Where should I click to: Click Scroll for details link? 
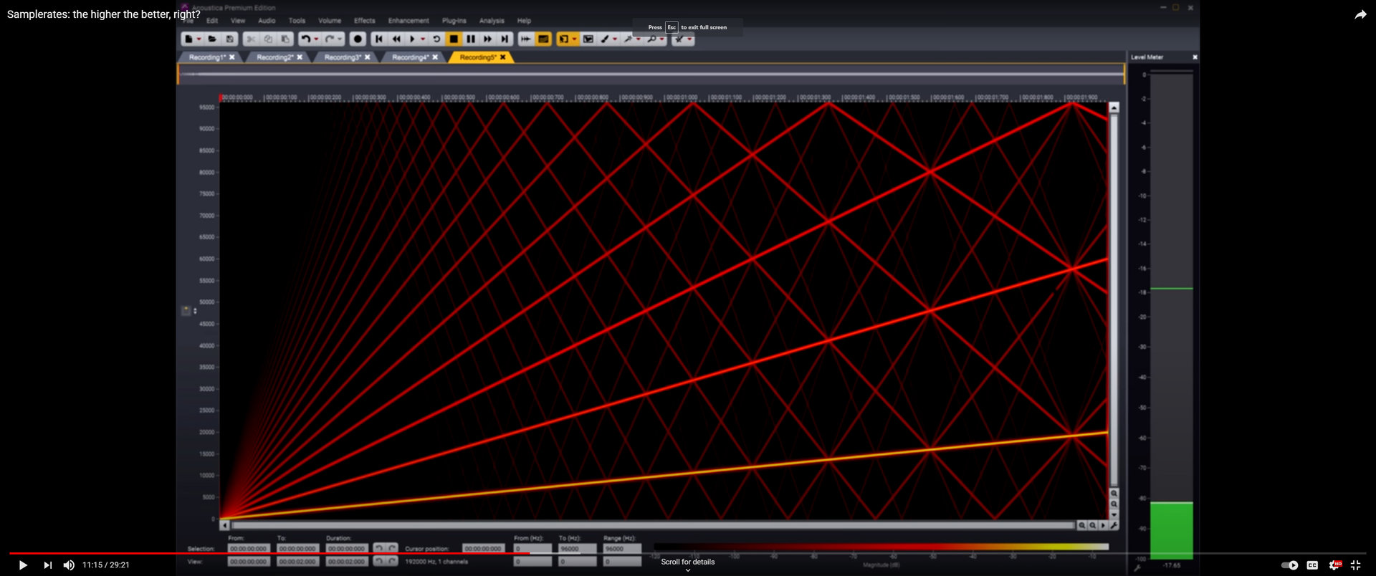tap(687, 562)
